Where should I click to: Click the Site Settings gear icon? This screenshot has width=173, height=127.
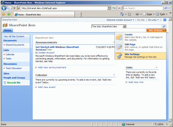pos(119,56)
